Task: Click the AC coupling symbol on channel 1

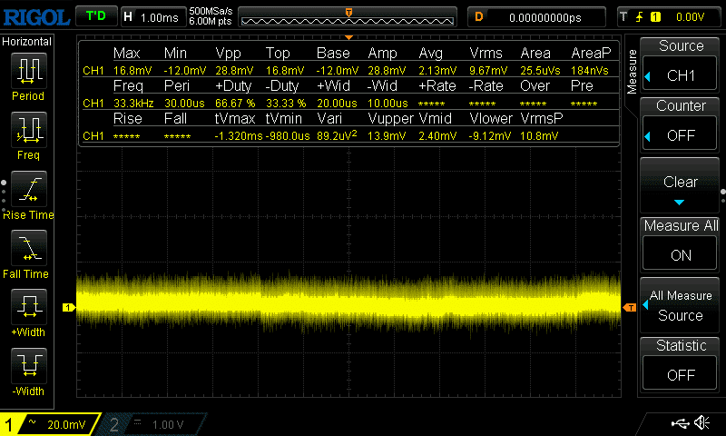Action: [x=32, y=421]
